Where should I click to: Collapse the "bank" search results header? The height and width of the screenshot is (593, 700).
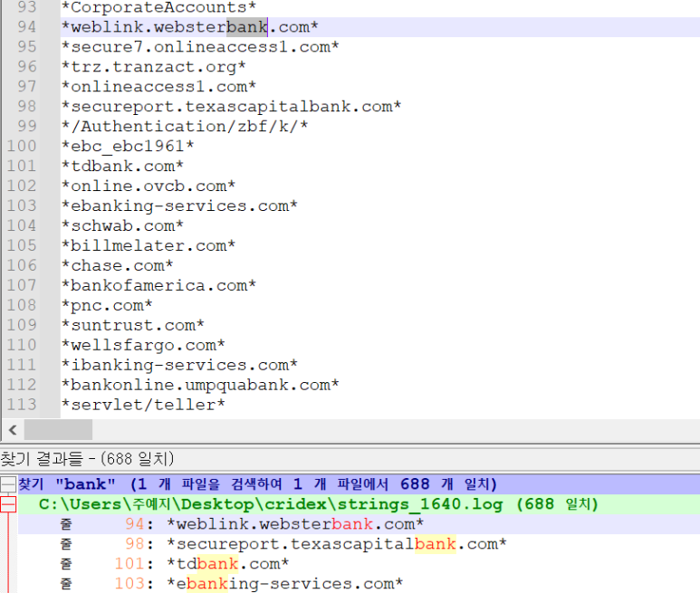8,484
